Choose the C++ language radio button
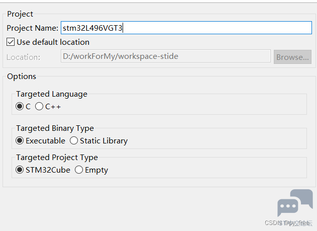The image size is (317, 231). pos(39,107)
